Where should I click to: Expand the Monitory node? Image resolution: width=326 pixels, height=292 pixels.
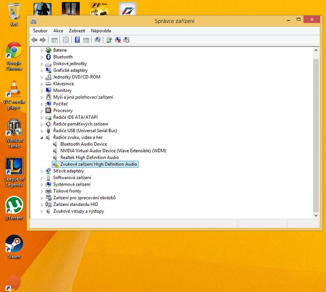(42, 91)
